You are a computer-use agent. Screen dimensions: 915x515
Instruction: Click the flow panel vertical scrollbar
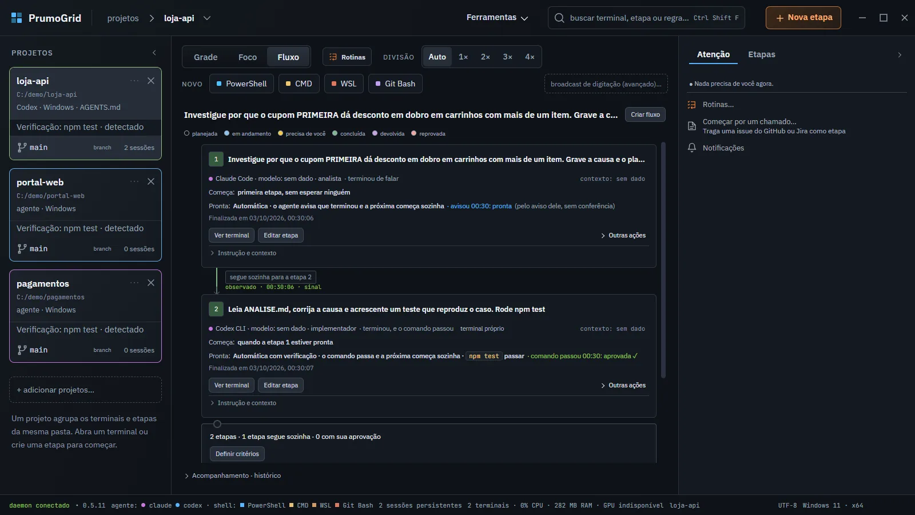(663, 260)
